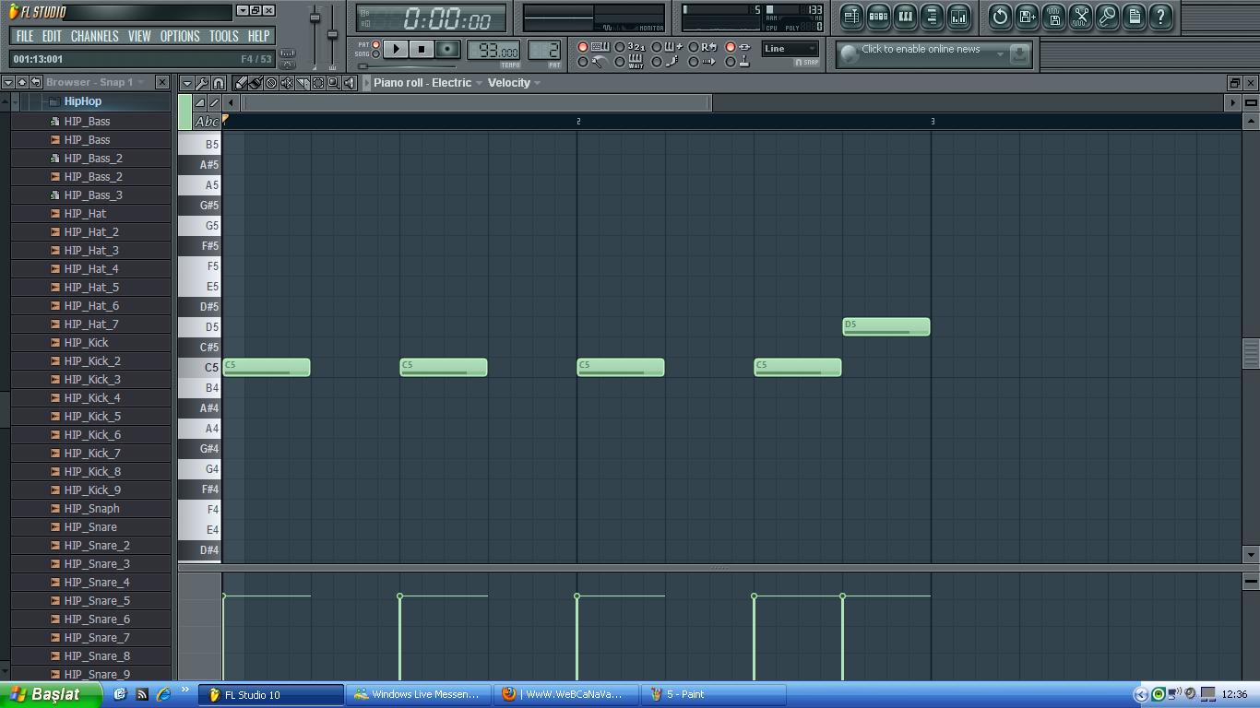The height and width of the screenshot is (708, 1260).
Task: Open the one-click audio recording microphone icon
Action: [x=1107, y=17]
